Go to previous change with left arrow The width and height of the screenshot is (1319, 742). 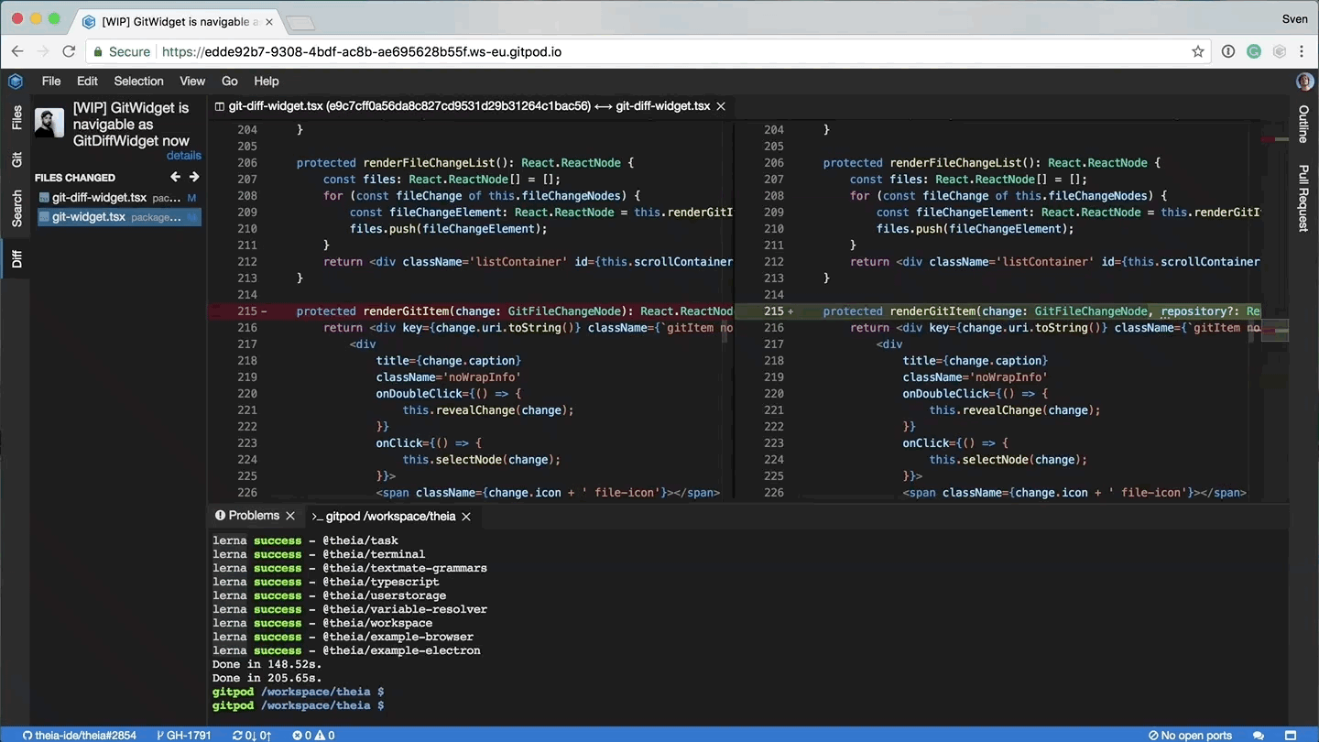coord(176,177)
